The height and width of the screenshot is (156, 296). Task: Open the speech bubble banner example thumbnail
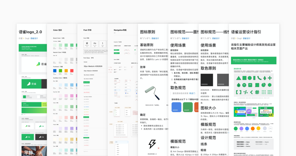click(266, 112)
